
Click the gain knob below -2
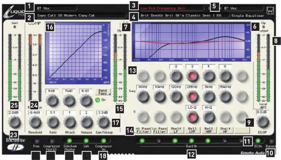pyautogui.click(x=176, y=76)
